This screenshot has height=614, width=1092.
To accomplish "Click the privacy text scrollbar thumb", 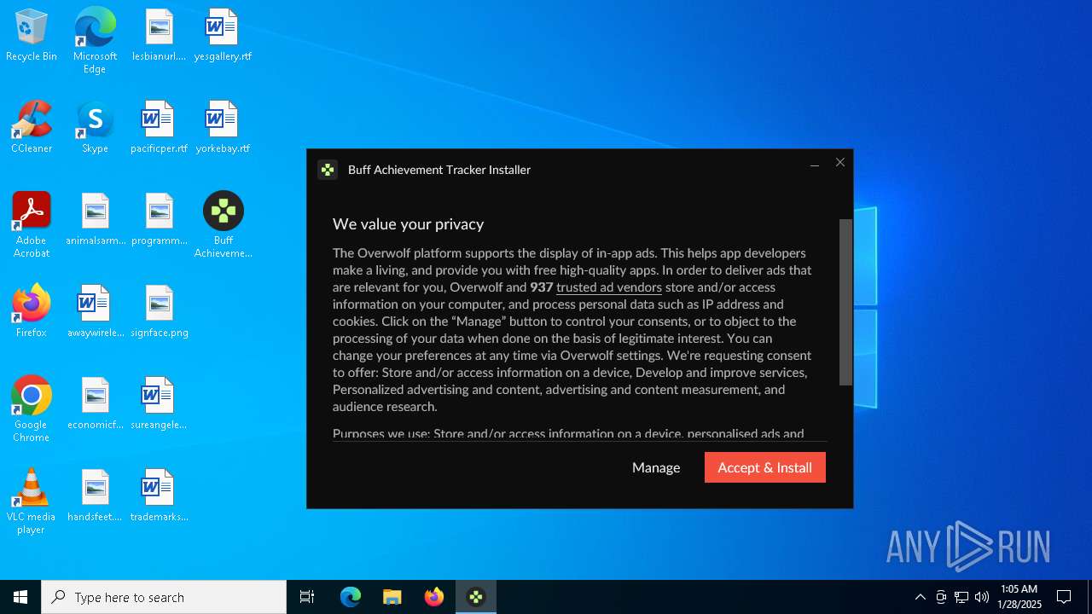I will 845,302.
